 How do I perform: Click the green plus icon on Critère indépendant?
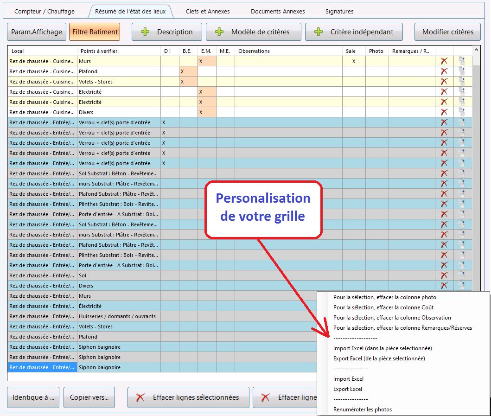319,32
